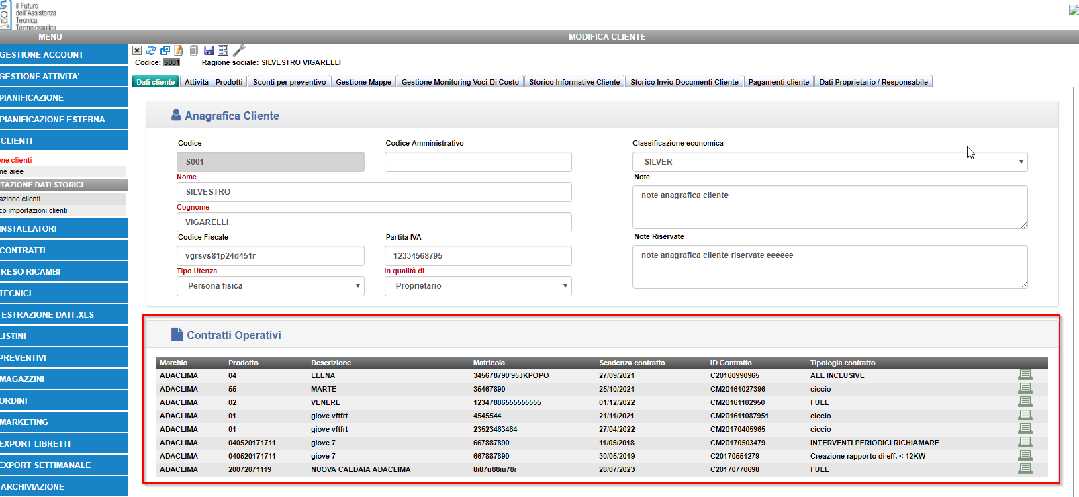Image resolution: width=1079 pixels, height=497 pixels.
Task: Click into the Codice Amministrativo field
Action: 478,162
